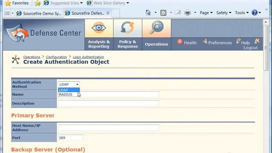Image resolution: width=272 pixels, height=153 pixels.
Task: Click the Operations globe magnifier icon
Action: (x=156, y=27)
